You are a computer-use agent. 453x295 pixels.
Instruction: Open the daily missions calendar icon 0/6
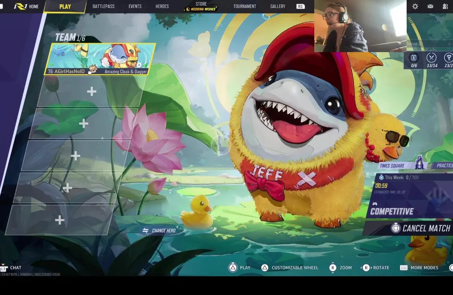point(414,60)
